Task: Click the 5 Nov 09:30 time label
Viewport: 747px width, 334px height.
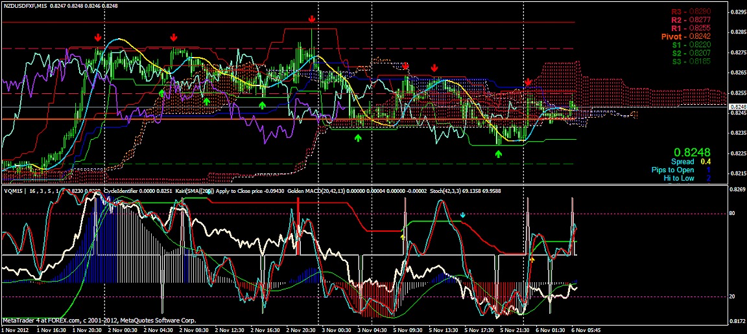Action: pos(409,329)
